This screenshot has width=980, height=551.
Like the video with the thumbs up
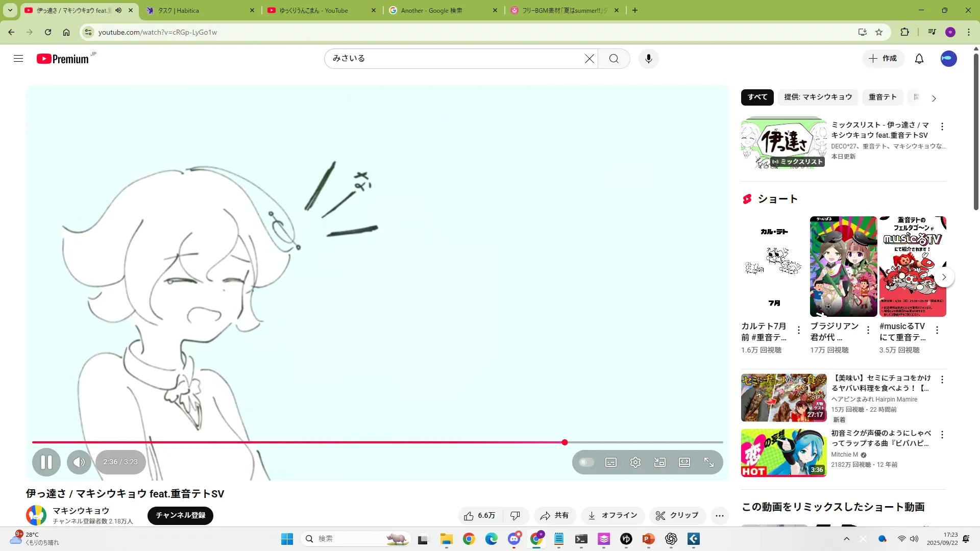480,516
